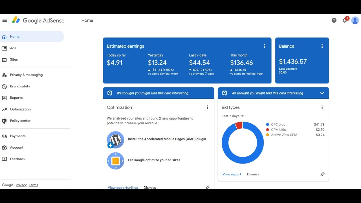
Task: Click the Payments icon in sidebar
Action: point(4,136)
